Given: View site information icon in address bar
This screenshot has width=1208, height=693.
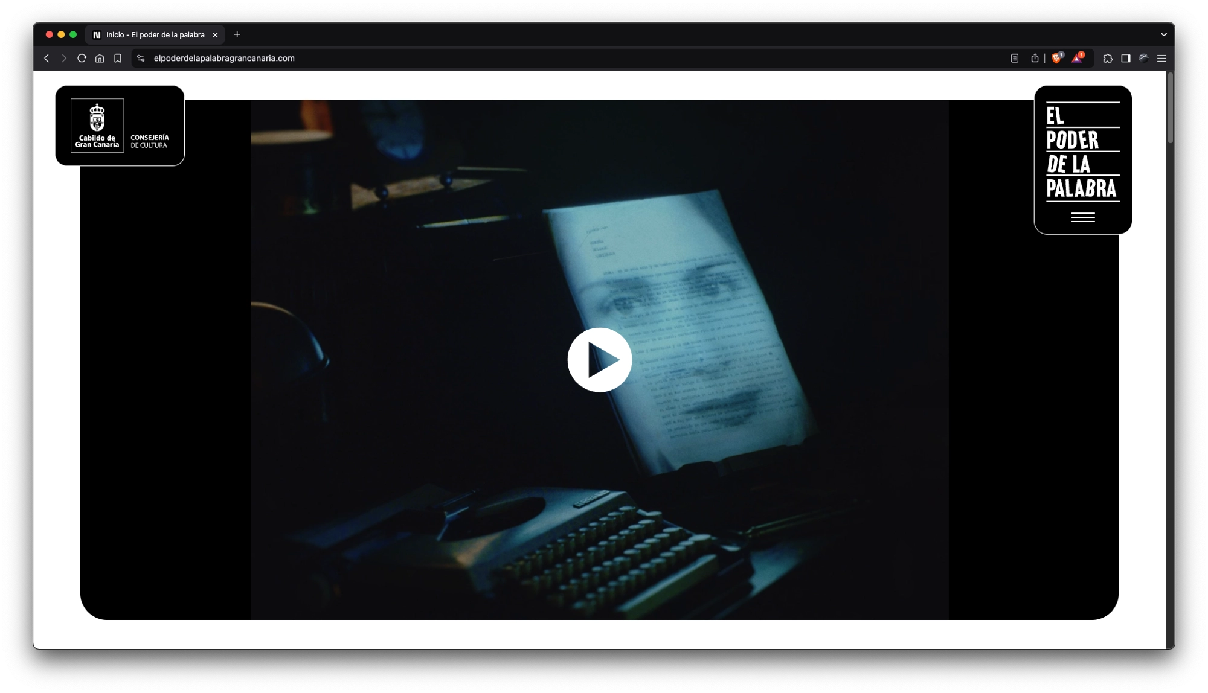Looking at the screenshot, I should [141, 59].
